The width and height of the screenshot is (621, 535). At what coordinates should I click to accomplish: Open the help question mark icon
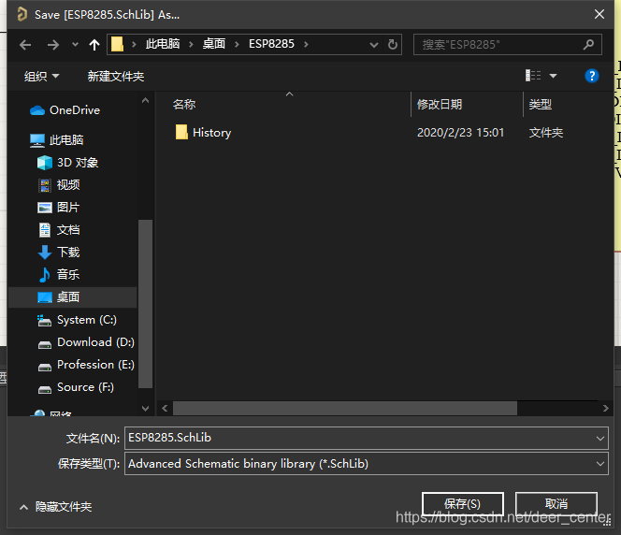[591, 76]
